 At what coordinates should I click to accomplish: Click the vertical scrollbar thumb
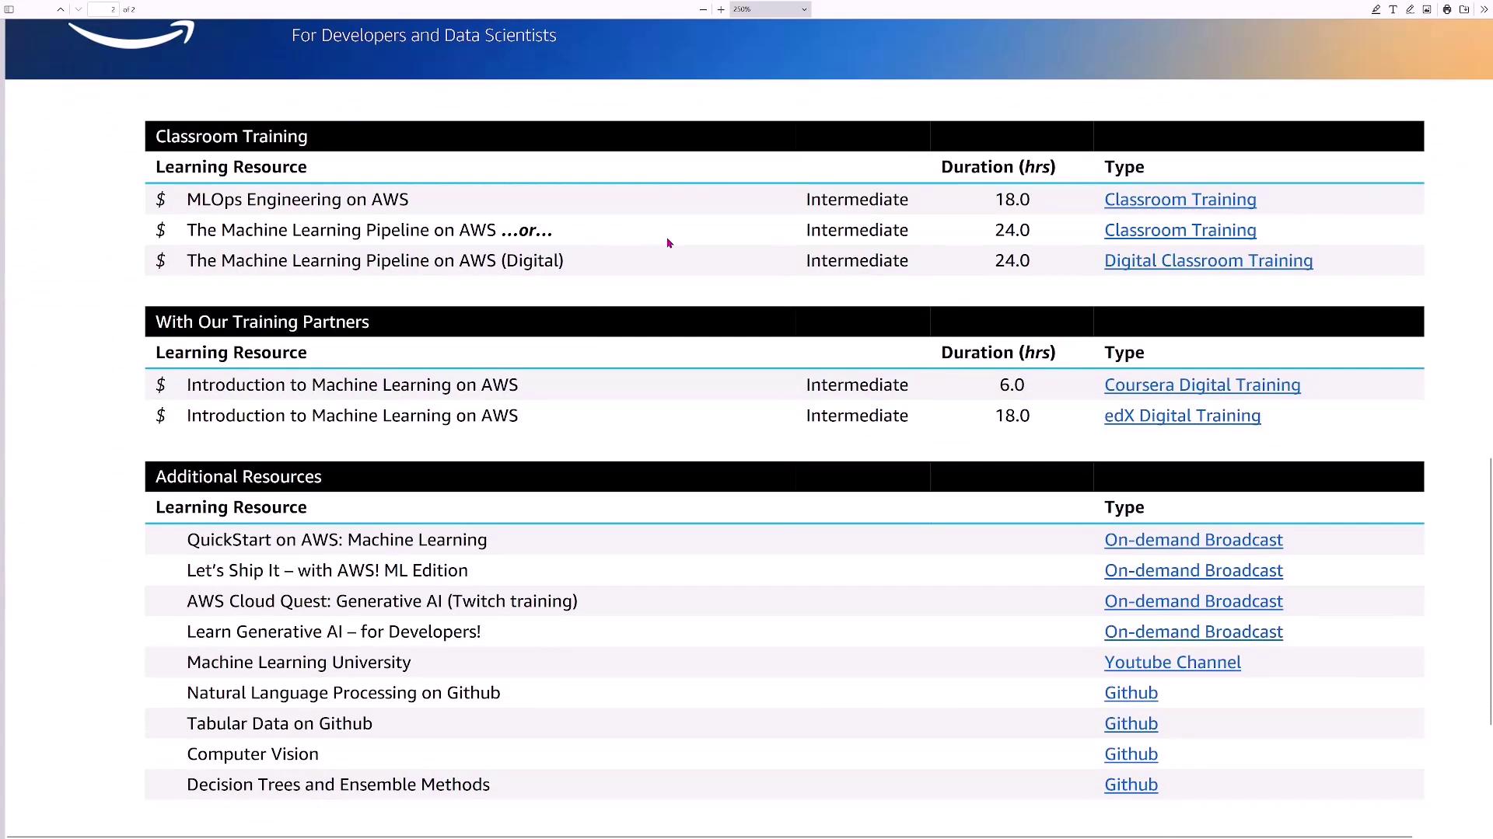[1490, 590]
